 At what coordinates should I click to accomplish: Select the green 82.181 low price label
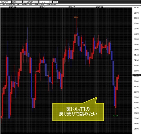(x=116, y=116)
